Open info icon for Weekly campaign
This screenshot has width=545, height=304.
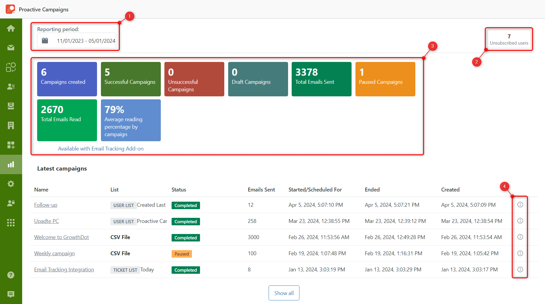click(x=520, y=253)
